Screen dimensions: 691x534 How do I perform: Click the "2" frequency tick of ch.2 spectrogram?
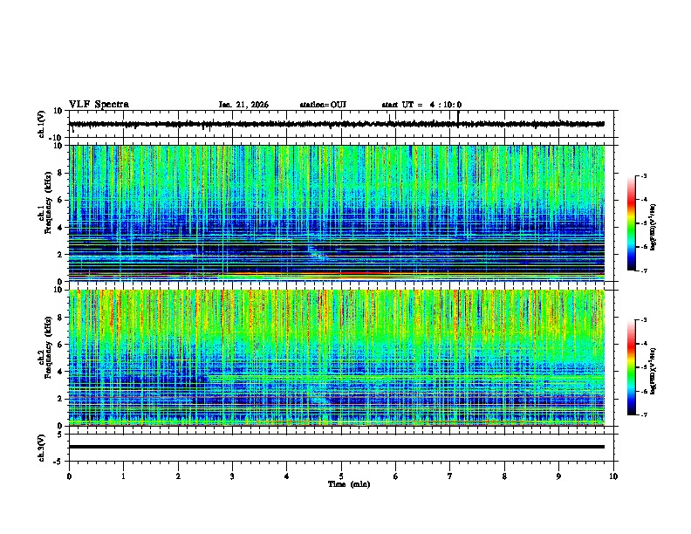pyautogui.click(x=60, y=399)
